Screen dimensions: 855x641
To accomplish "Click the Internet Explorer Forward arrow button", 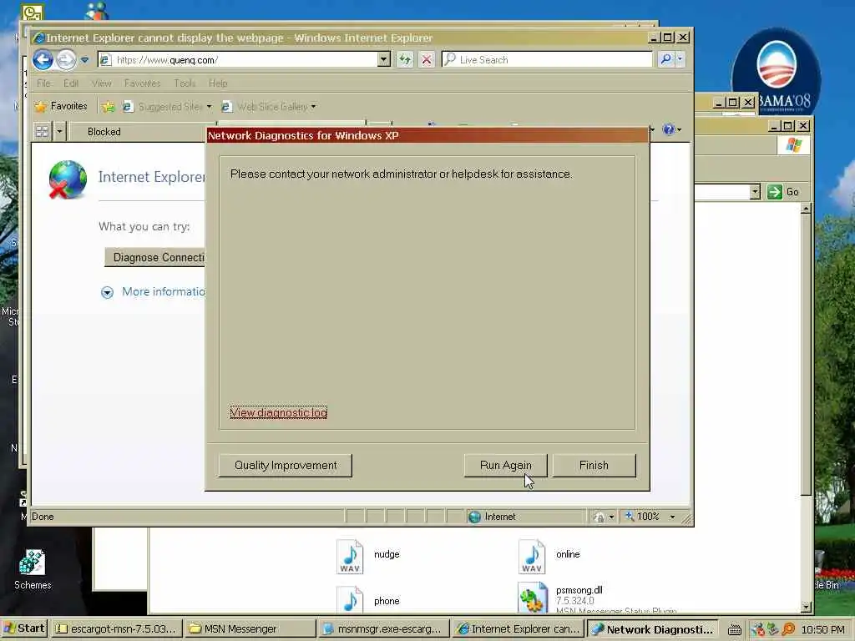I will point(67,59).
